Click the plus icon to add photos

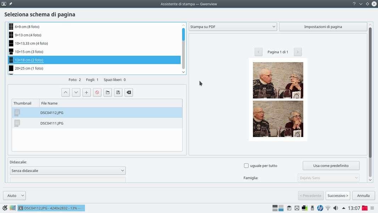(86, 92)
